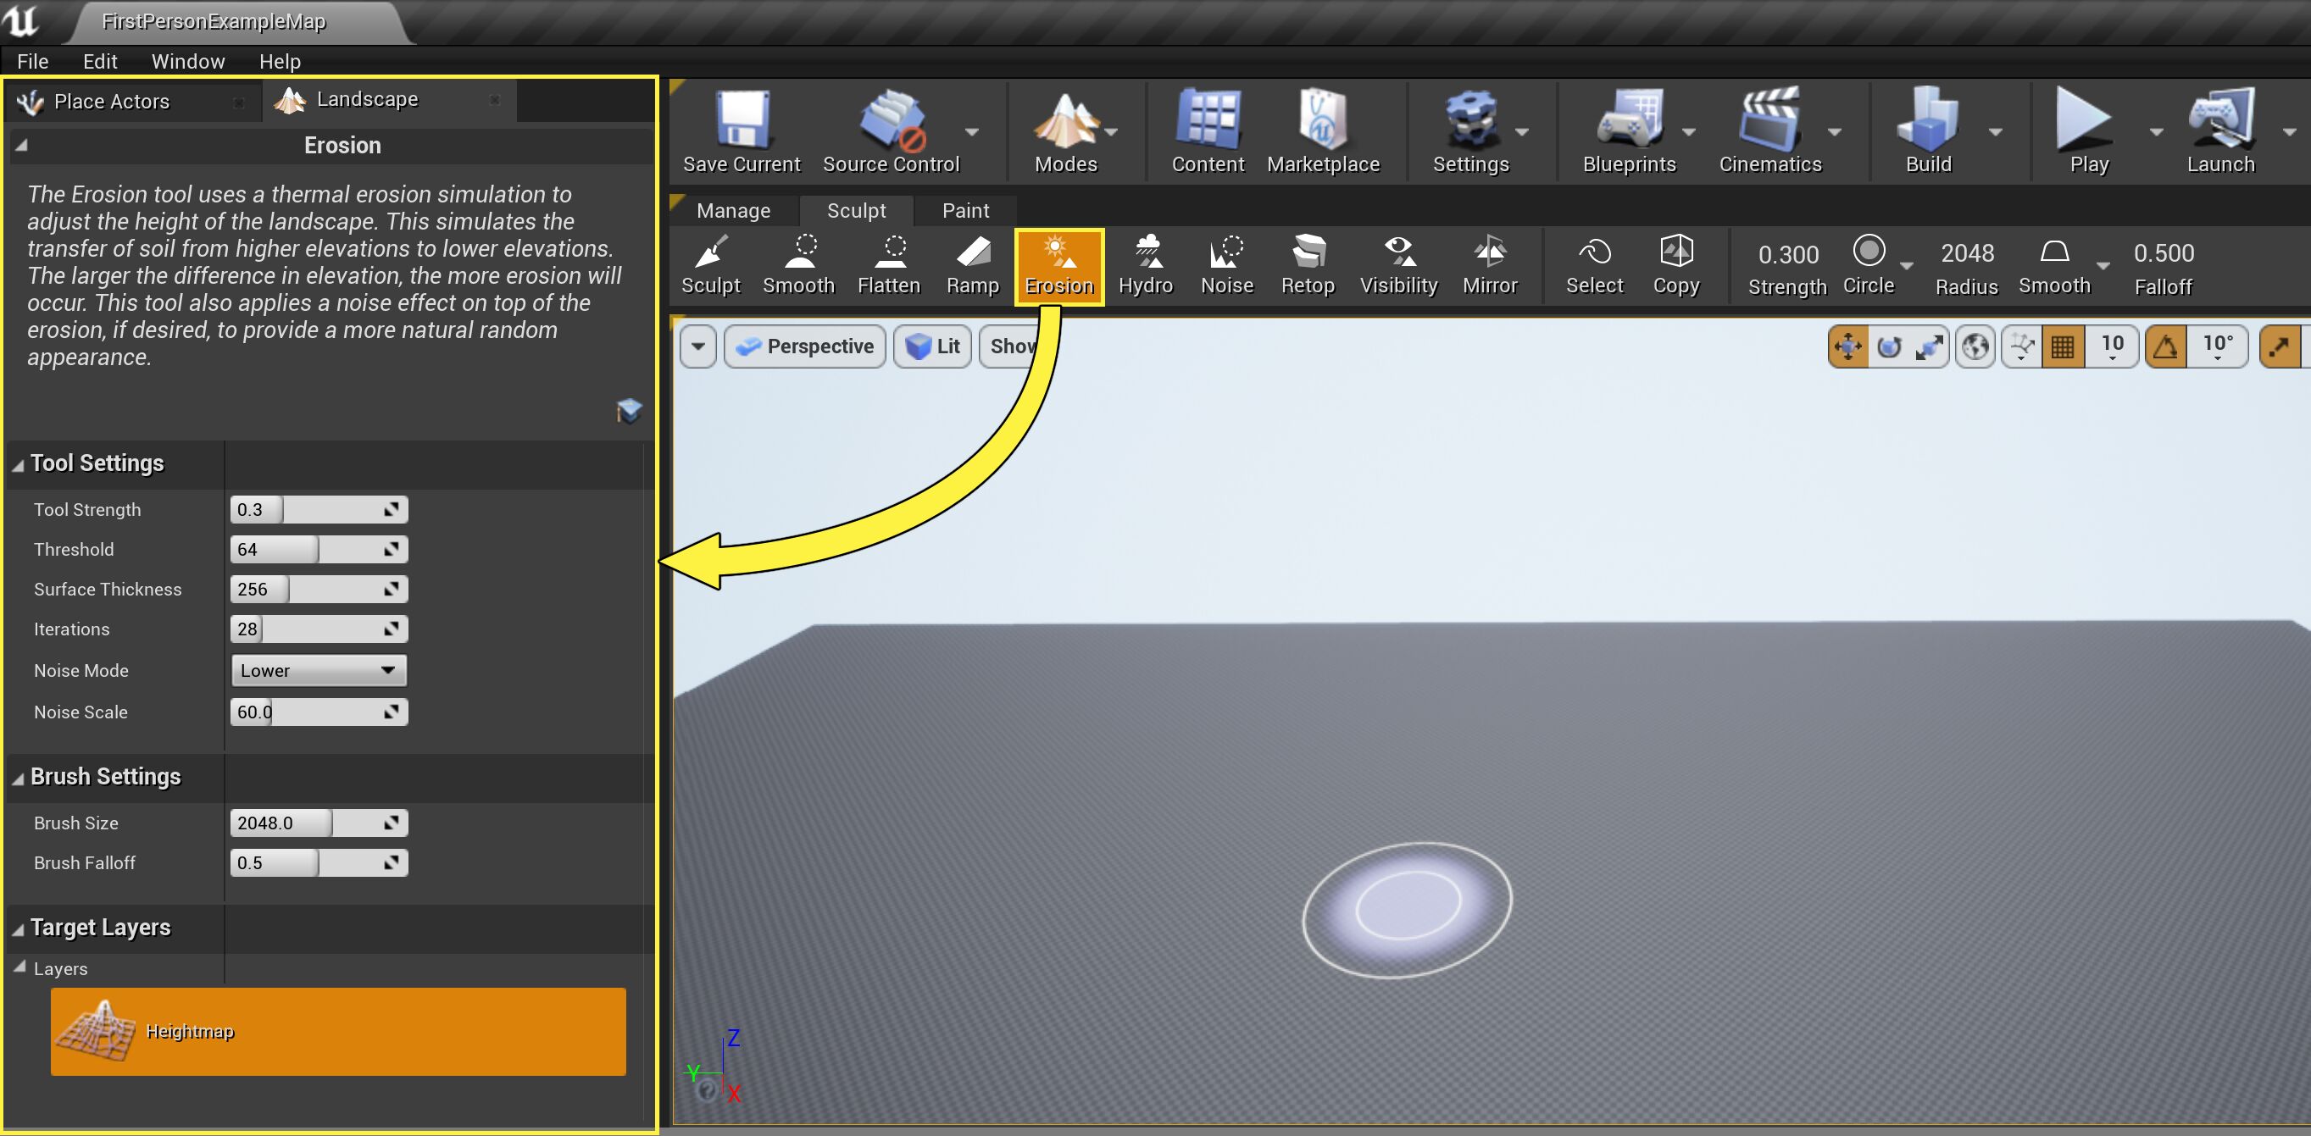The image size is (2311, 1136).
Task: Switch viewport to Lit view mode
Action: 932,346
